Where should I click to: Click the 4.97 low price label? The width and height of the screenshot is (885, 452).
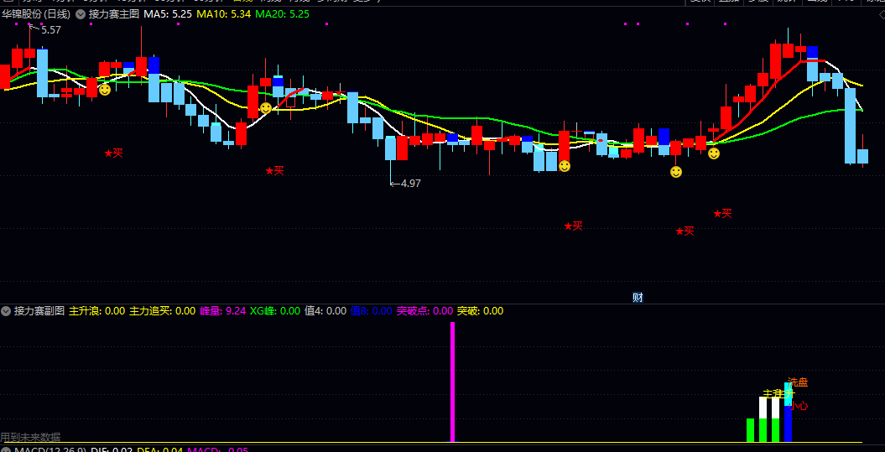pyautogui.click(x=411, y=184)
